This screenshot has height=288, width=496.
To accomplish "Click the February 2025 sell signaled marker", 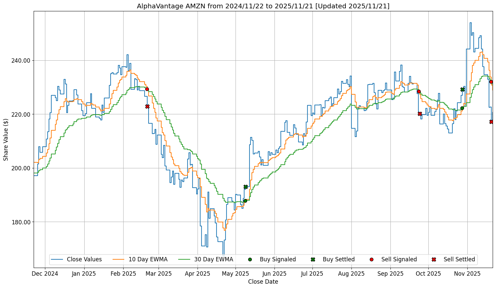I will coord(147,89).
